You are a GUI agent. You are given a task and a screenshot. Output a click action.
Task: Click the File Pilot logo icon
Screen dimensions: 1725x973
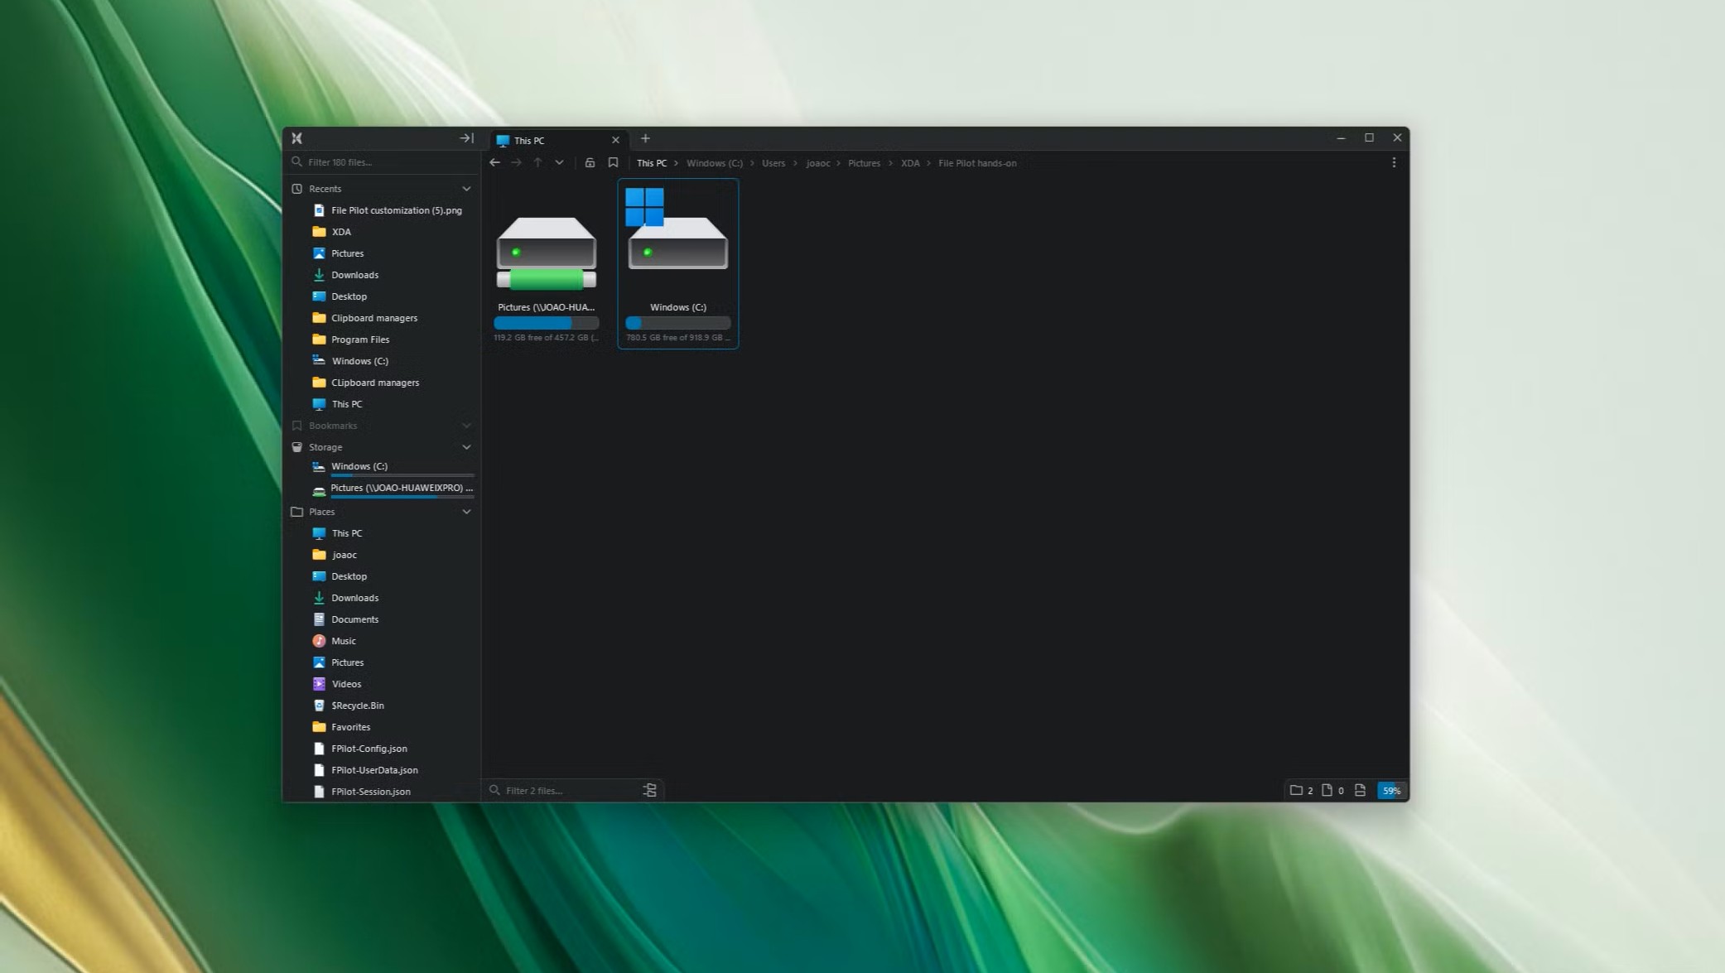tap(296, 138)
